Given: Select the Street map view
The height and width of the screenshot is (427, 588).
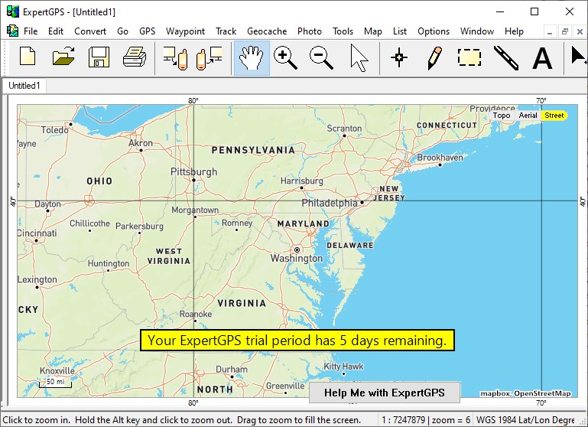Looking at the screenshot, I should pos(554,116).
